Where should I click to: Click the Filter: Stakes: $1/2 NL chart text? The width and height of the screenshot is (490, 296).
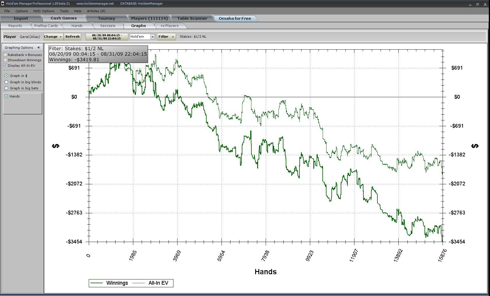(76, 48)
